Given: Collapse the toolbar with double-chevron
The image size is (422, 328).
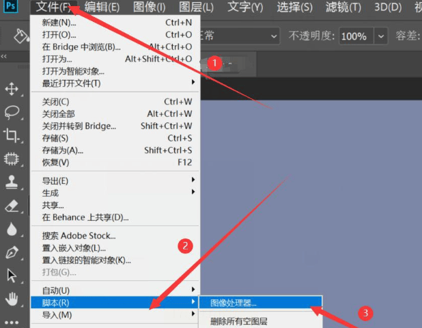Looking at the screenshot, I should 3,56.
